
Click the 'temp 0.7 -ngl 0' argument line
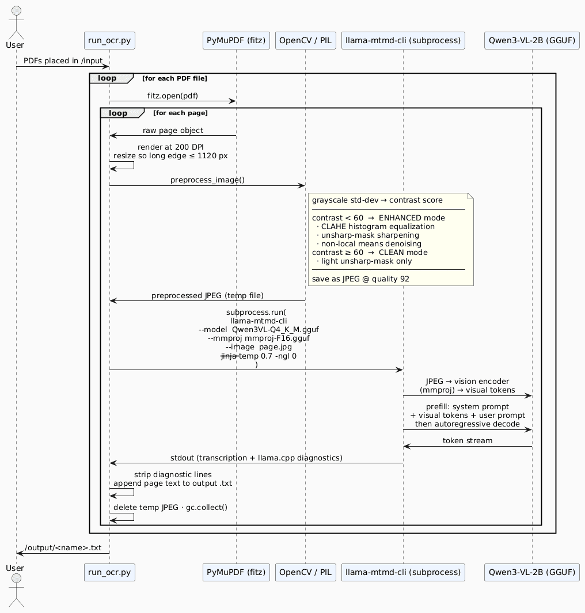(268, 356)
